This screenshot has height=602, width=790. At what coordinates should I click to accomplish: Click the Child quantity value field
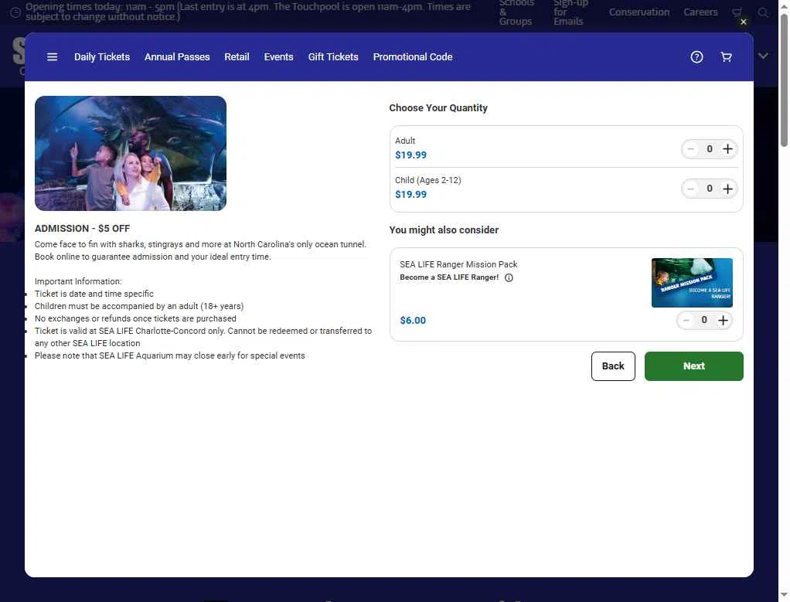pyautogui.click(x=710, y=189)
